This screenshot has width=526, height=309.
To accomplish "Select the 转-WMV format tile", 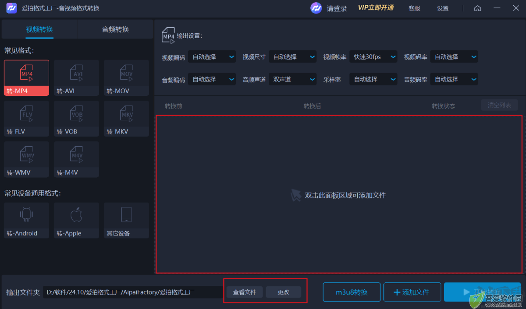I will pos(26,159).
